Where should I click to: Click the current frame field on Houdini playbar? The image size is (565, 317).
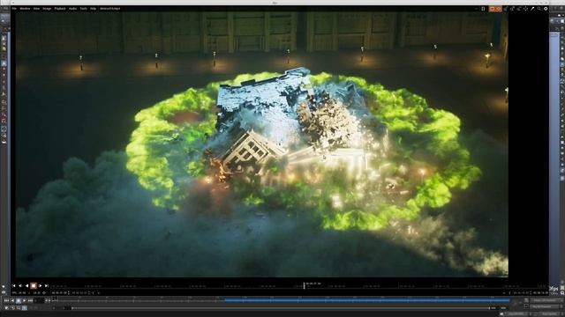[38, 300]
